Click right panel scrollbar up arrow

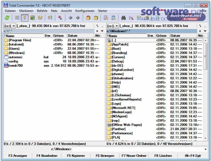pos(205,40)
